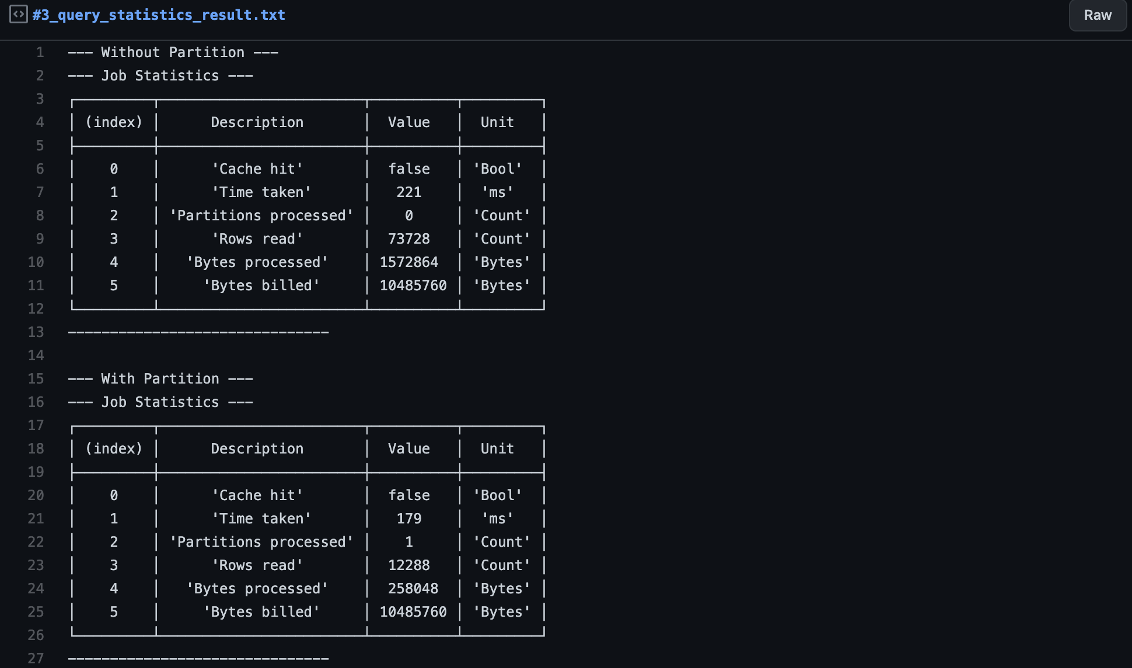Click the 'ms' unit on line 21
Screen dimensions: 1132x668
pyautogui.click(x=497, y=519)
